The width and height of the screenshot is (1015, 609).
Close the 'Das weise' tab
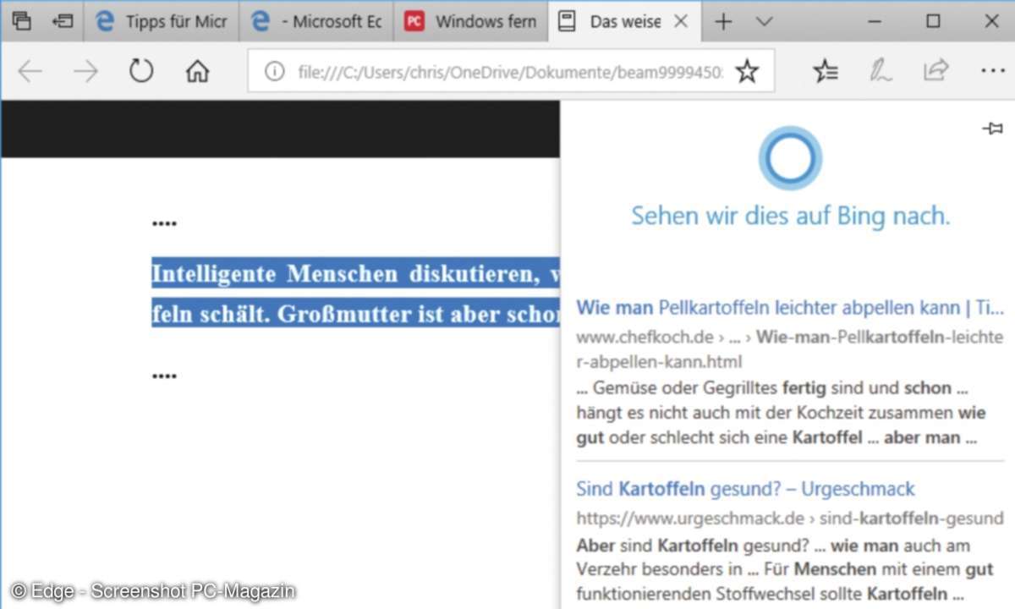click(680, 21)
